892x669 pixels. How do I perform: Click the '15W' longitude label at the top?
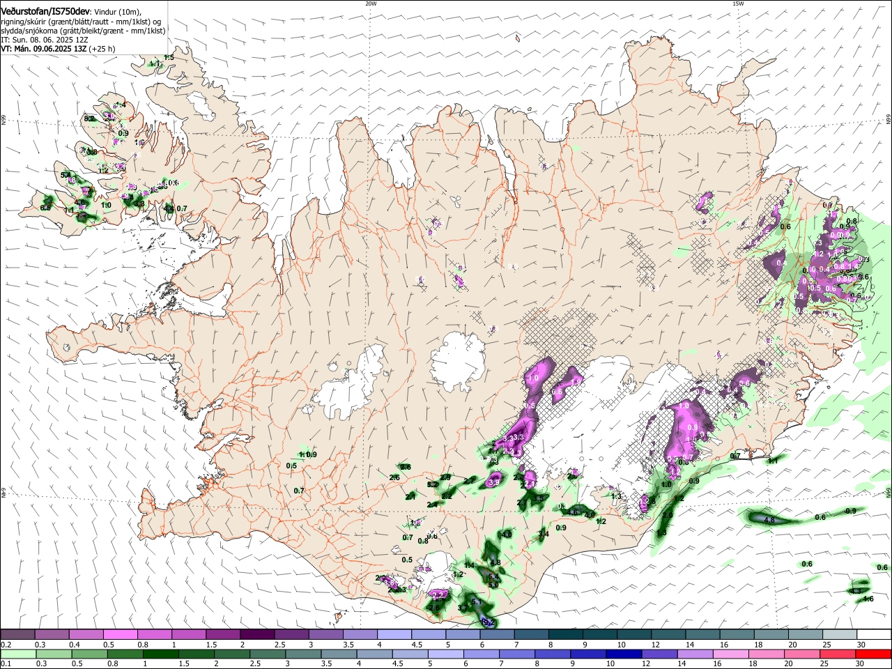(738, 3)
